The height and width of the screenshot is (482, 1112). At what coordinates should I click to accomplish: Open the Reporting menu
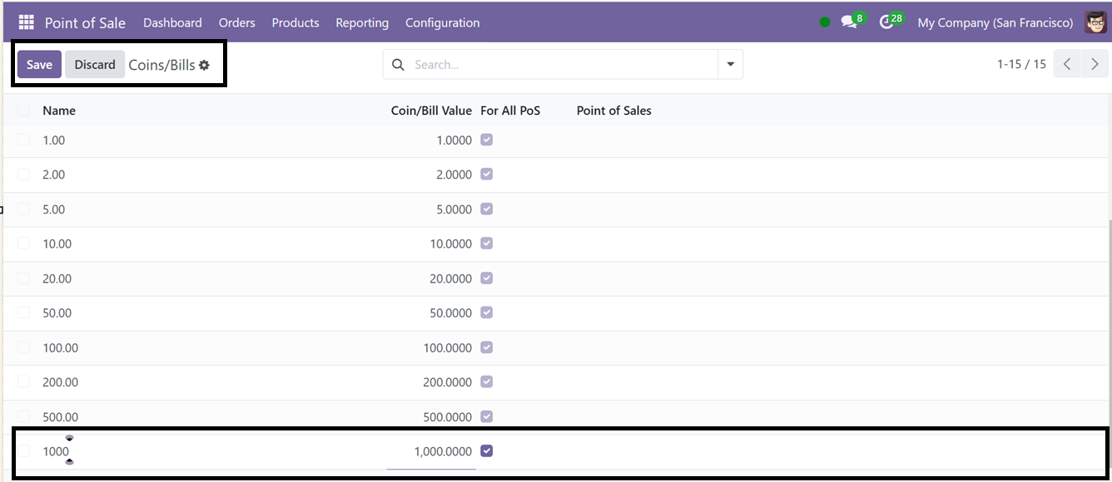coord(362,22)
